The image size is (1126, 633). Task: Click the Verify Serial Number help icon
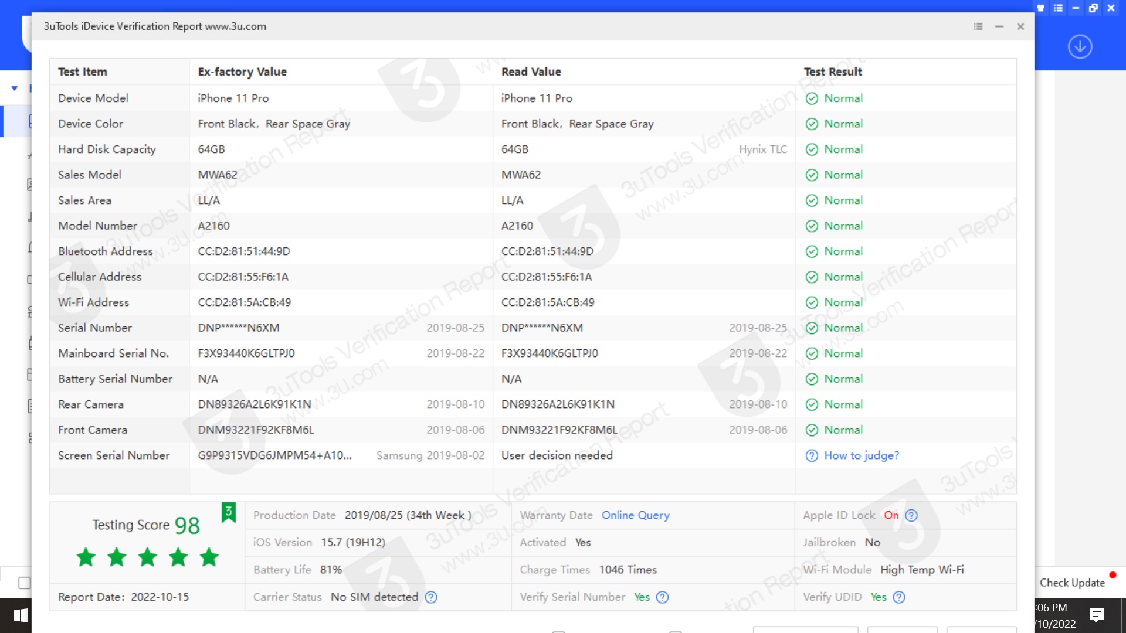662,597
